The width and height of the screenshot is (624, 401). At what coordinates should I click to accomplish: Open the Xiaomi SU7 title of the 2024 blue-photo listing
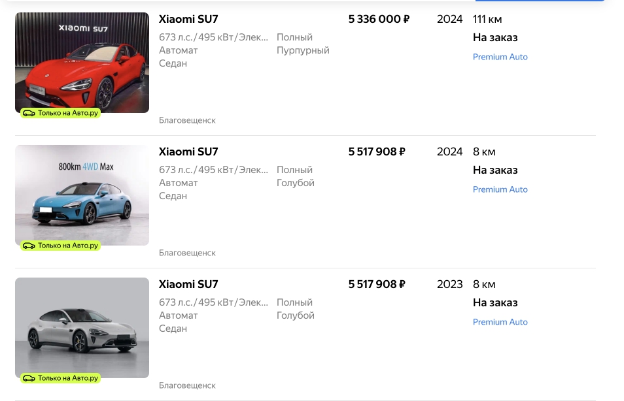pos(188,152)
